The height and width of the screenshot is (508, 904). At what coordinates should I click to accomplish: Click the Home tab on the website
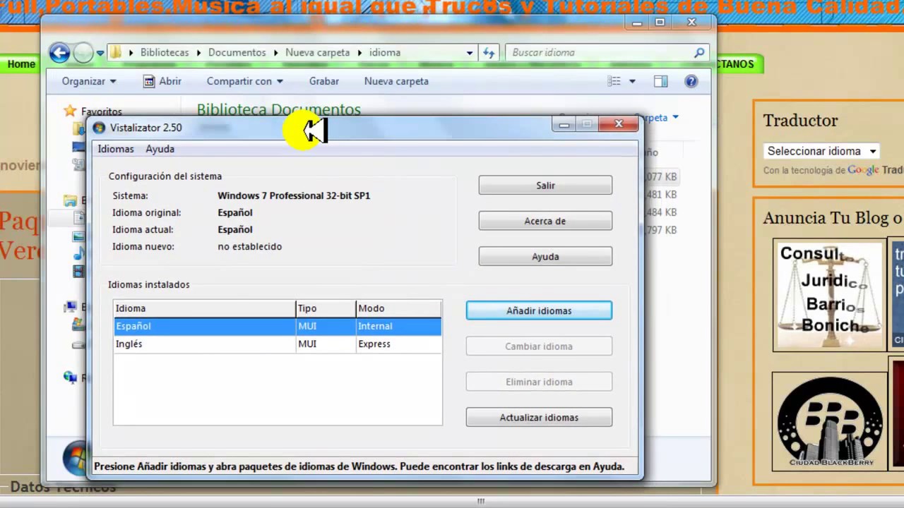click(x=21, y=64)
